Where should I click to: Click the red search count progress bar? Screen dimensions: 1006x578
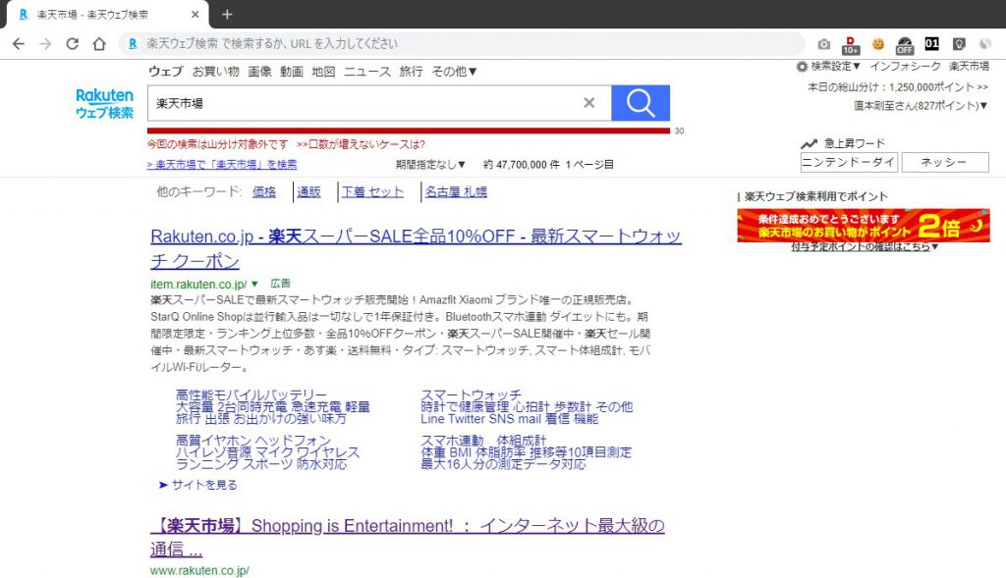(x=409, y=131)
